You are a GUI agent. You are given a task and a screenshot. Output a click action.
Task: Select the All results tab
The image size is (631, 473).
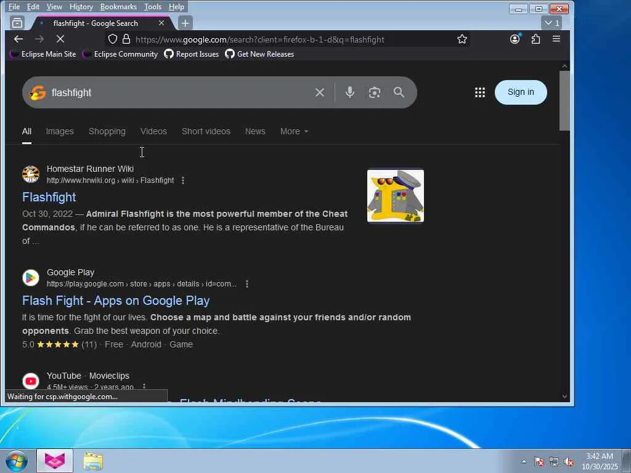26,132
